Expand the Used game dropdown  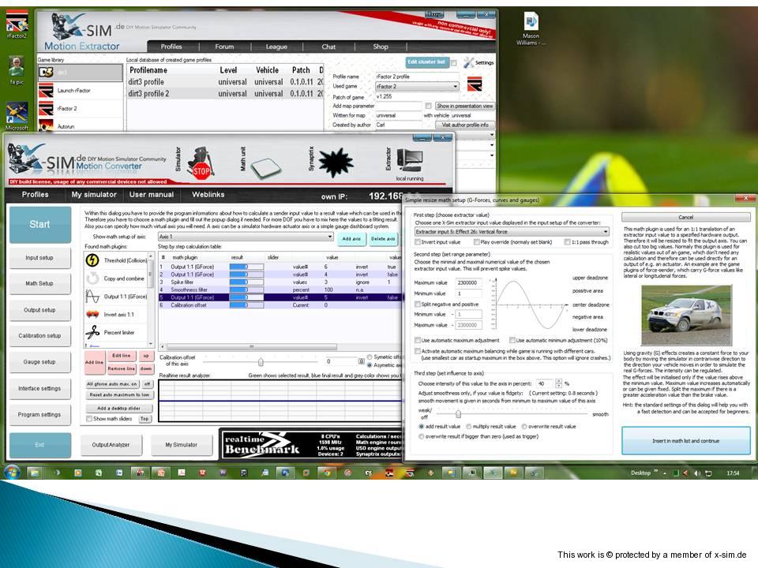[x=455, y=86]
